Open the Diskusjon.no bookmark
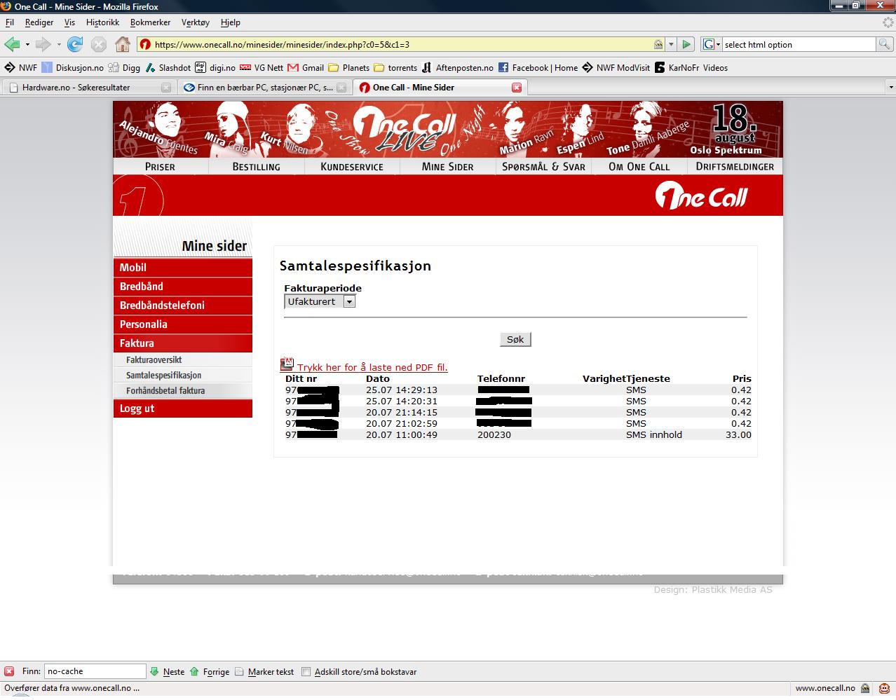Viewport: 896px width, 700px height. tap(73, 68)
